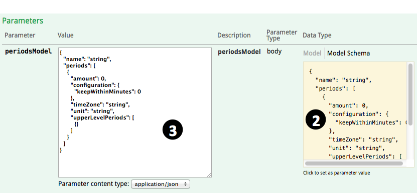Click the Parameters section heading
Viewport: 417px width, 193px height.
point(23,21)
